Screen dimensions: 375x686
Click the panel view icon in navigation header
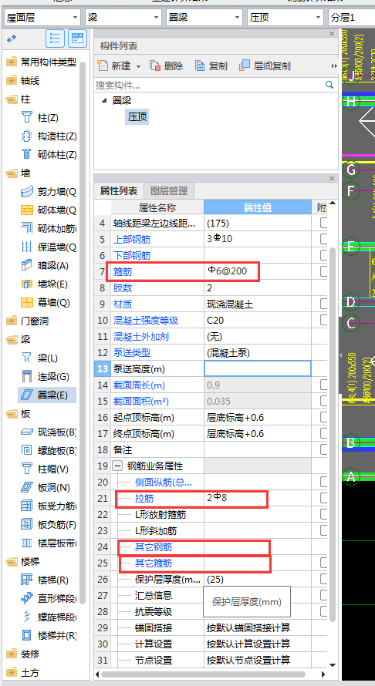(77, 39)
